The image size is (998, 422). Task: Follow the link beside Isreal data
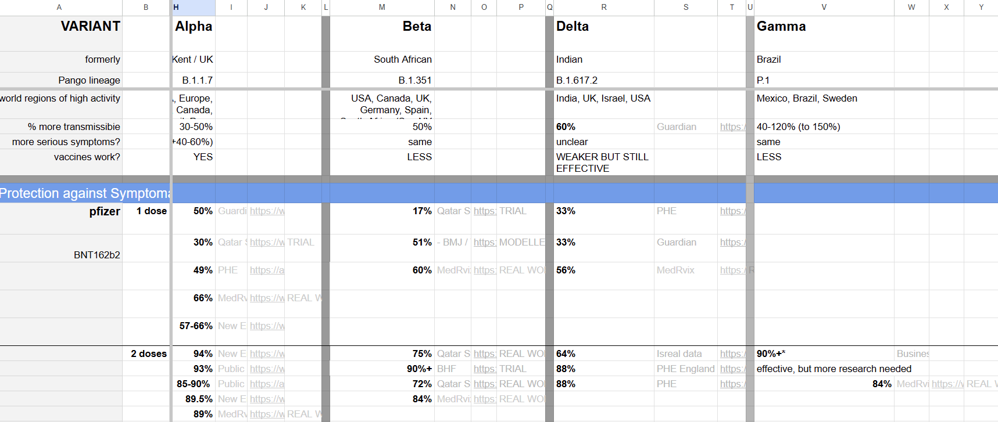click(x=731, y=354)
